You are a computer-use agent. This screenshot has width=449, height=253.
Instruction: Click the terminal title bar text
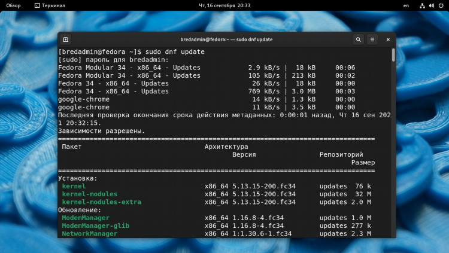coord(226,39)
